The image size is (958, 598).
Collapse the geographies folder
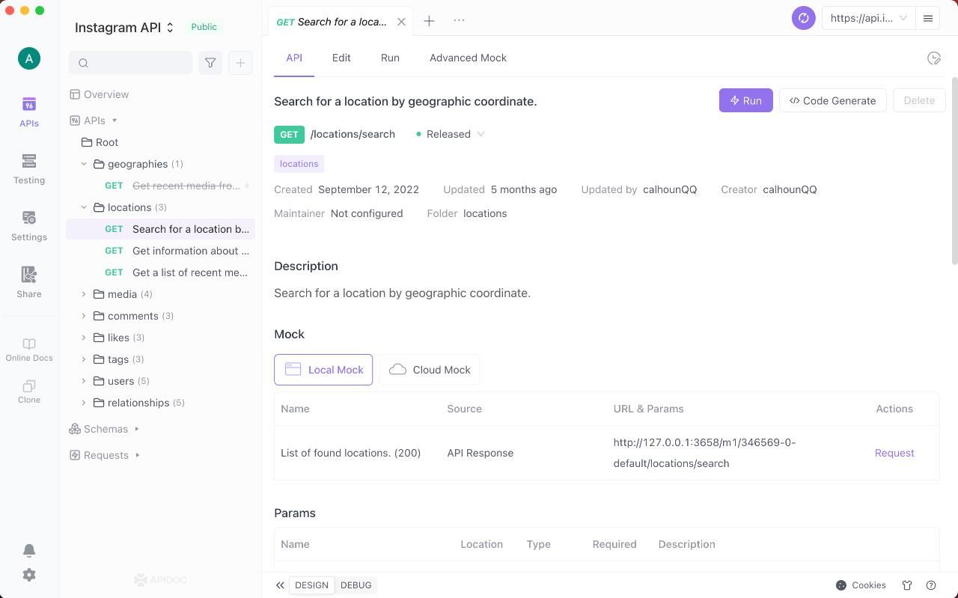[x=84, y=164]
